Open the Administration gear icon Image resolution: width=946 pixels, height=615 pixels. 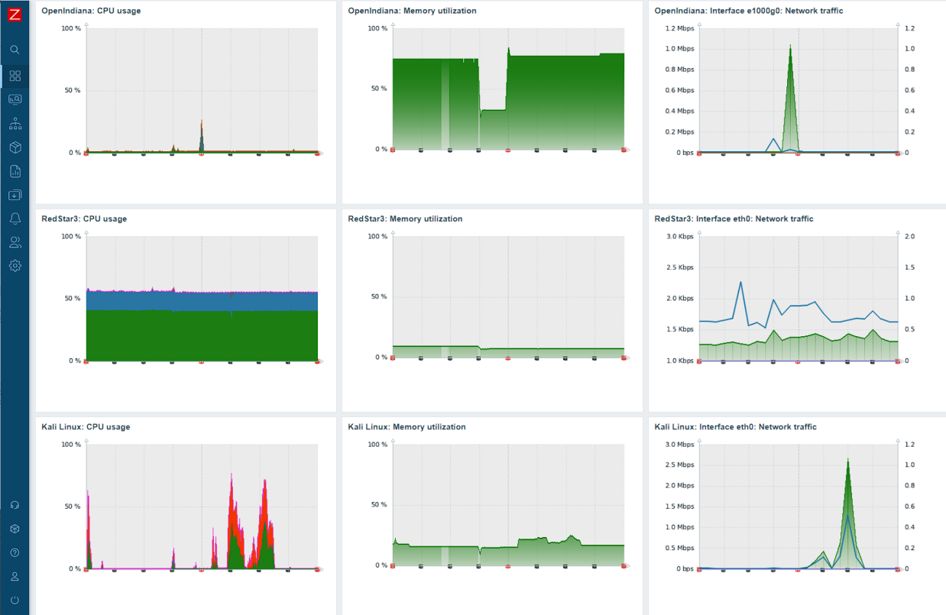coord(15,266)
